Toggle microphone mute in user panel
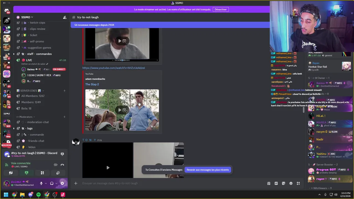Image resolution: width=354 pixels, height=199 pixels. click(x=41, y=183)
